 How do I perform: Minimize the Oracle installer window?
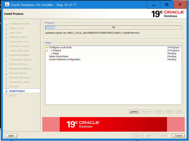tap(154, 5)
